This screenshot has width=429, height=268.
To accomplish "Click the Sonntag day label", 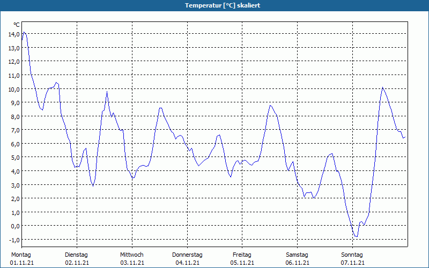I will [x=352, y=255].
